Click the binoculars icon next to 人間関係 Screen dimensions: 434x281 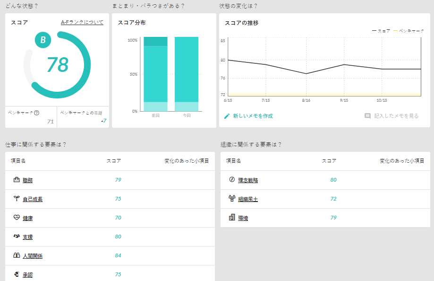click(x=16, y=255)
